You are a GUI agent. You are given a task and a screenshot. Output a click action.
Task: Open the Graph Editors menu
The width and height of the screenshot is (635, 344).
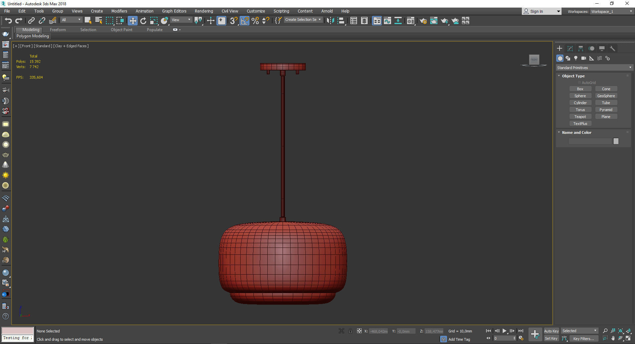[174, 11]
